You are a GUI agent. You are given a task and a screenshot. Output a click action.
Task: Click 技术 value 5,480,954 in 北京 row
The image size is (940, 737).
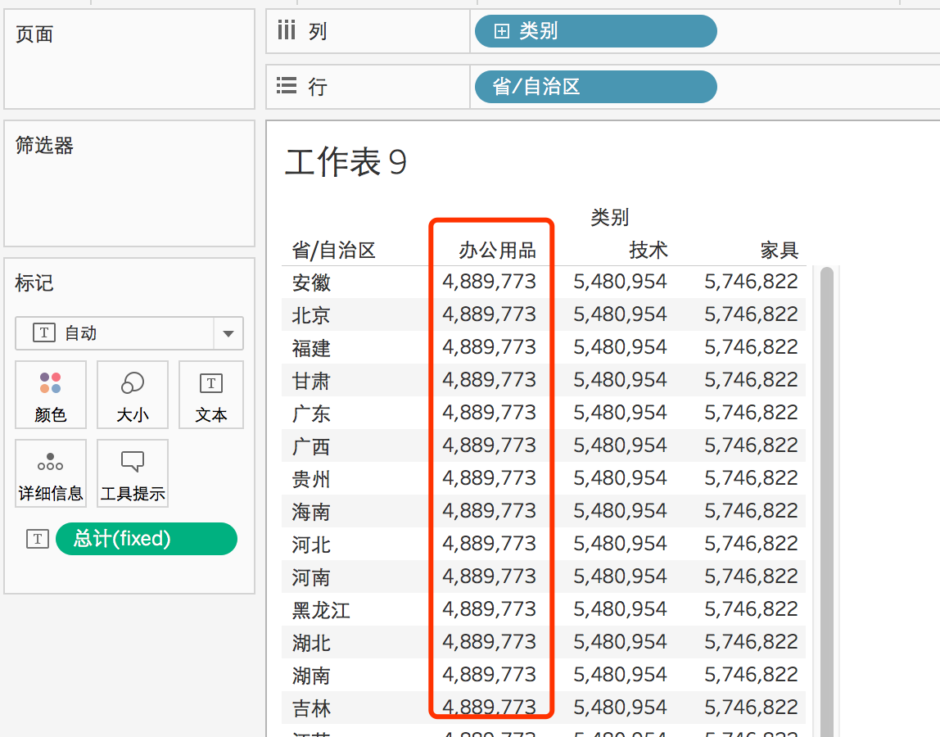coord(620,314)
